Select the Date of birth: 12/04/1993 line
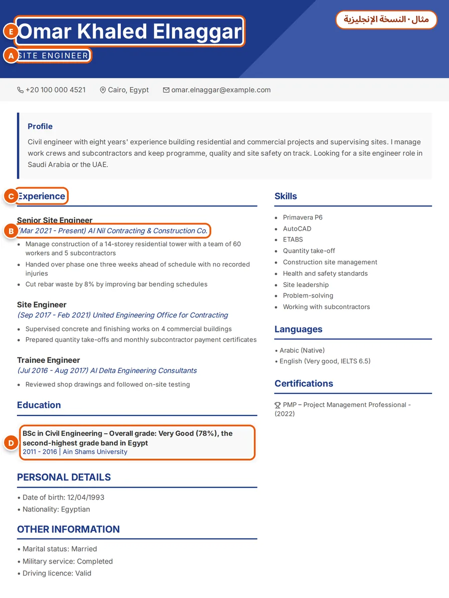Screen dimensions: 449x598 click(x=60, y=497)
